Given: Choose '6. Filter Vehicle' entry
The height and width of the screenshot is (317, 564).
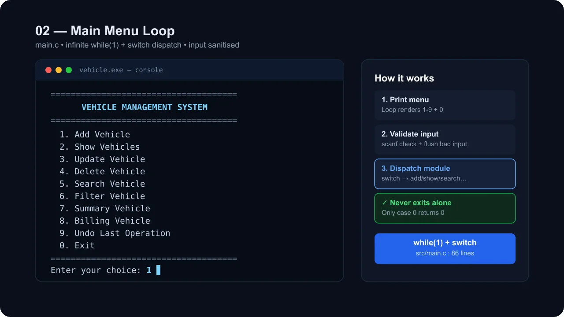Looking at the screenshot, I should [x=102, y=196].
